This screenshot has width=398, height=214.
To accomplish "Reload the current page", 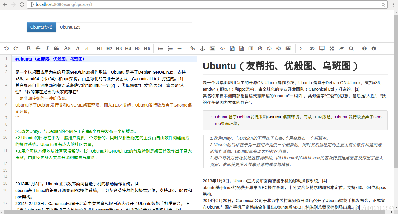I will tap(22, 4).
